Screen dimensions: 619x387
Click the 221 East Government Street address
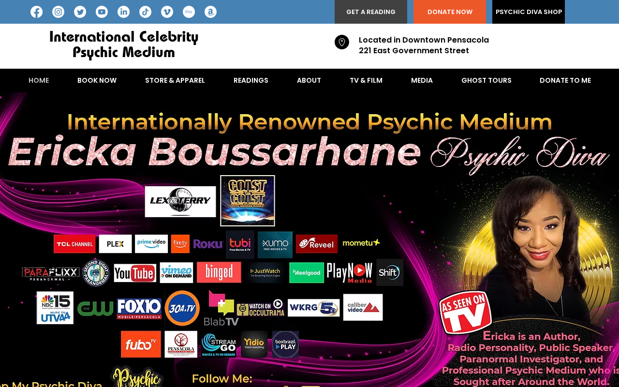(x=414, y=51)
